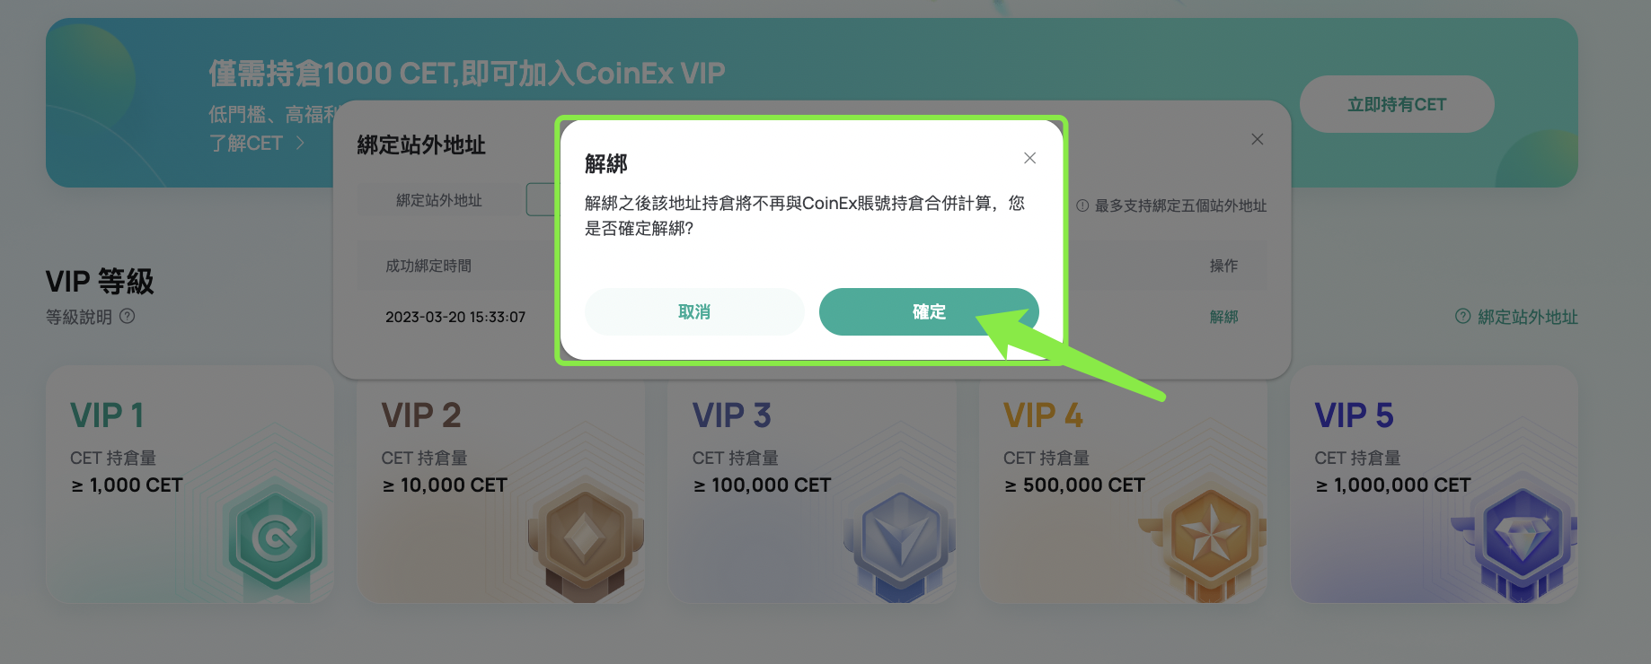Click the VIP 3 blue shield badge

[x=899, y=545]
